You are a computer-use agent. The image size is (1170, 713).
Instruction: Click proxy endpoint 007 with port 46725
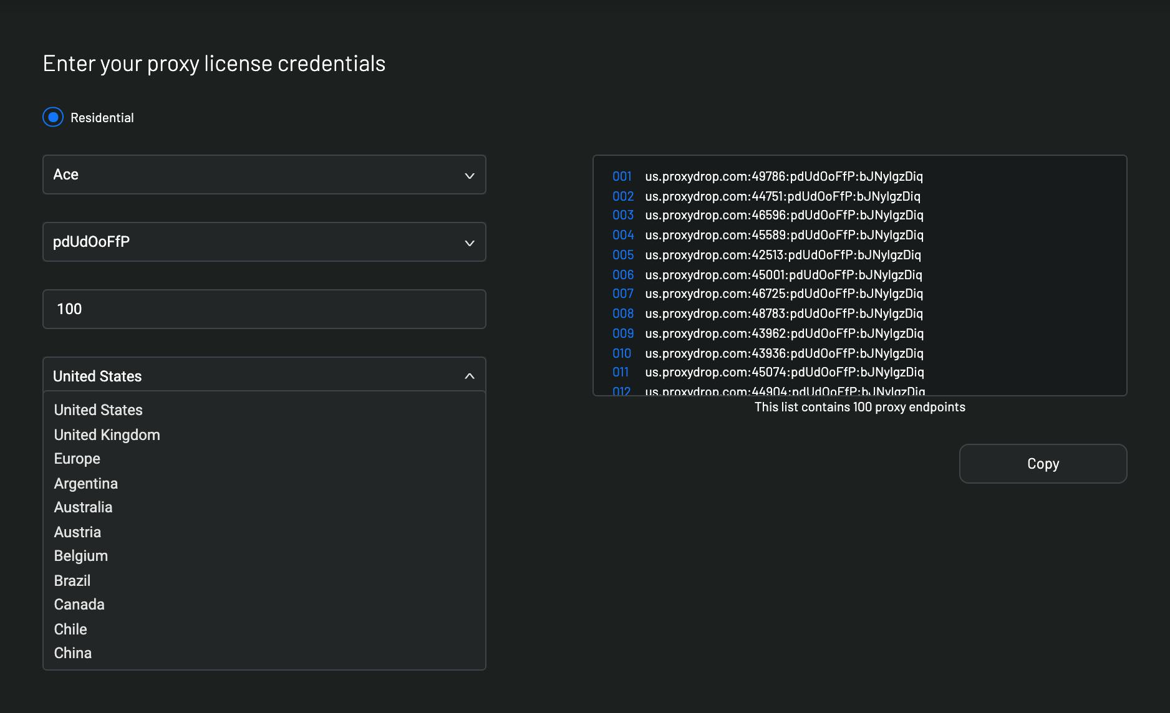tap(784, 294)
